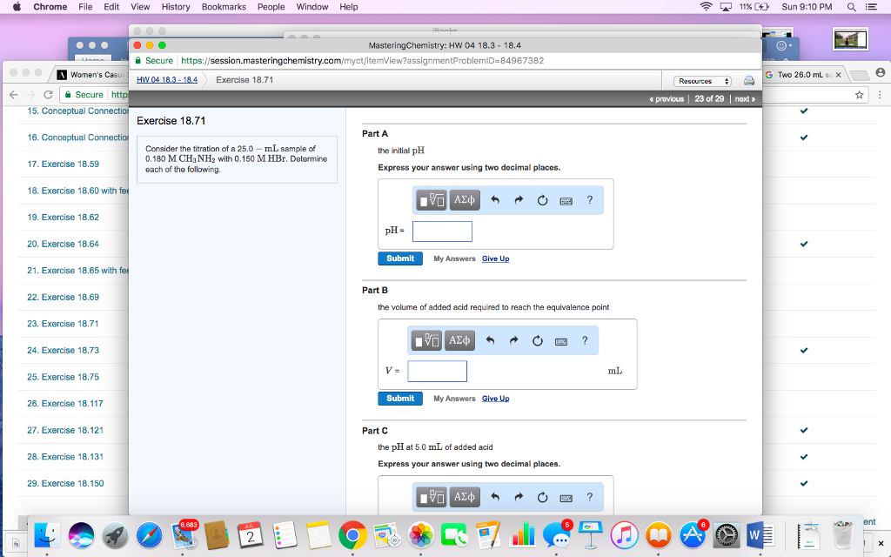Redo in Part B answer toolbar
The width and height of the screenshot is (891, 557).
(513, 340)
